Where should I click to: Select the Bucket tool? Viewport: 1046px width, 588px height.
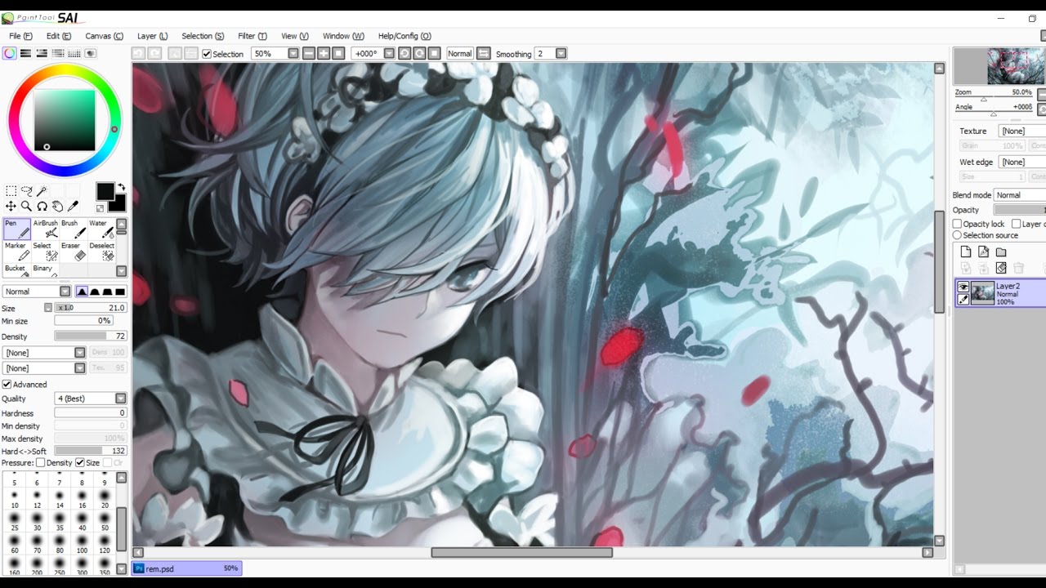tap(17, 270)
